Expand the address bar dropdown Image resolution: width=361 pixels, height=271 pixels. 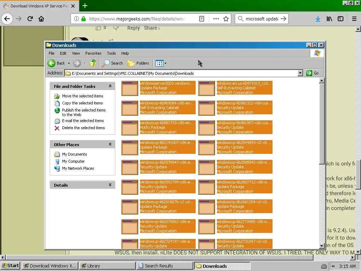300,73
